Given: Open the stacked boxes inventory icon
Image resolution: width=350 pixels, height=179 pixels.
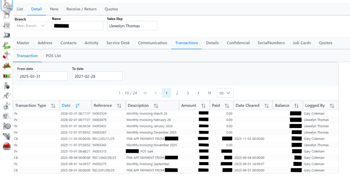Looking at the screenshot, I should coord(6,66).
